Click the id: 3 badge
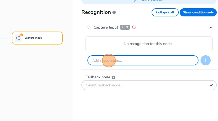Image resolution: width=218 pixels, height=121 pixels. point(125,27)
